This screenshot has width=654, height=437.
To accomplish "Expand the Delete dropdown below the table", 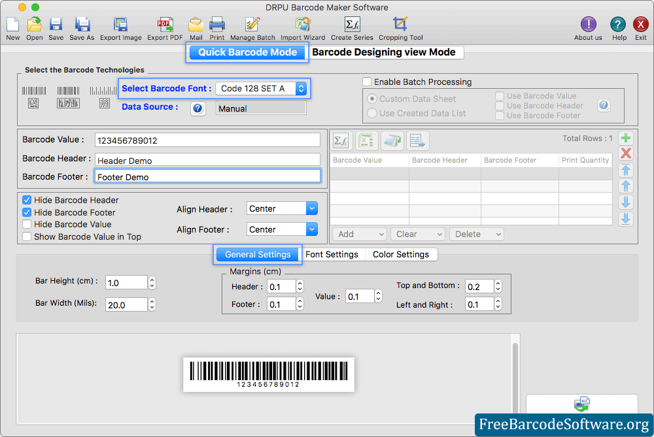I will (x=476, y=234).
